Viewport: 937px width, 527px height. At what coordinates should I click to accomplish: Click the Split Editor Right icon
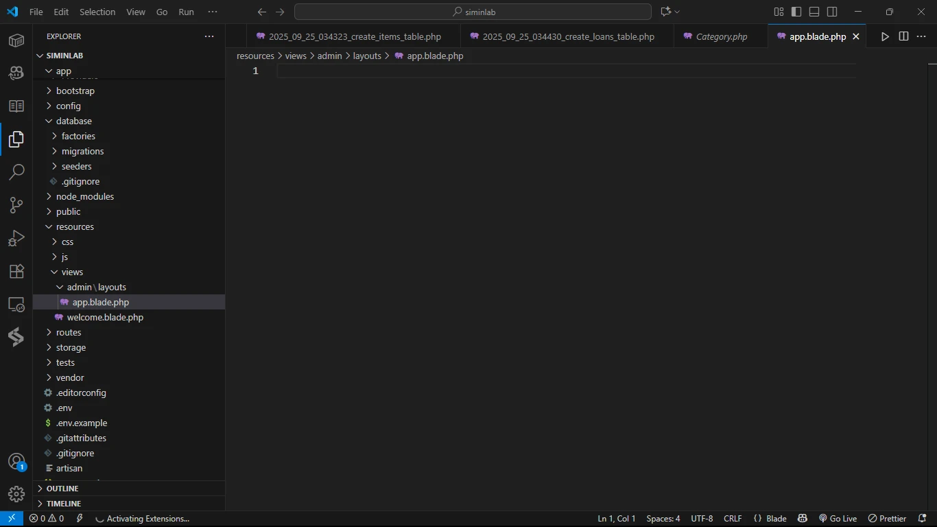click(x=903, y=36)
